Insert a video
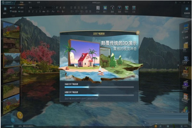192x128 pixels. (x=120, y=9)
